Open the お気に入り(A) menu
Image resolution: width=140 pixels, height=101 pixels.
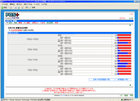pyautogui.click(x=28, y=4)
